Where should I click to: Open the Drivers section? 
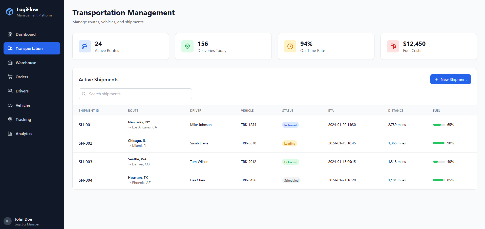(x=22, y=91)
